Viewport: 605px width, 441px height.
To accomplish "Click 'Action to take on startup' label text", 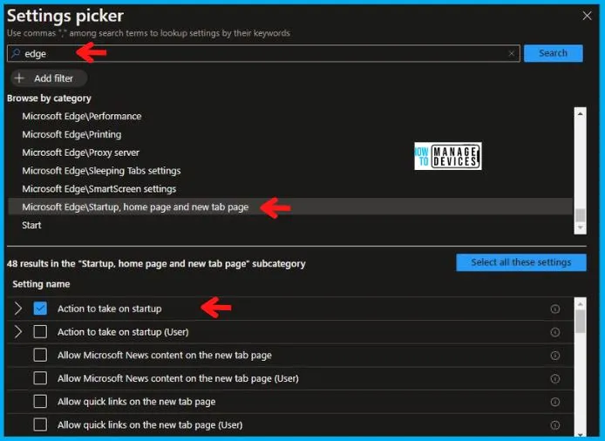I will (x=110, y=309).
